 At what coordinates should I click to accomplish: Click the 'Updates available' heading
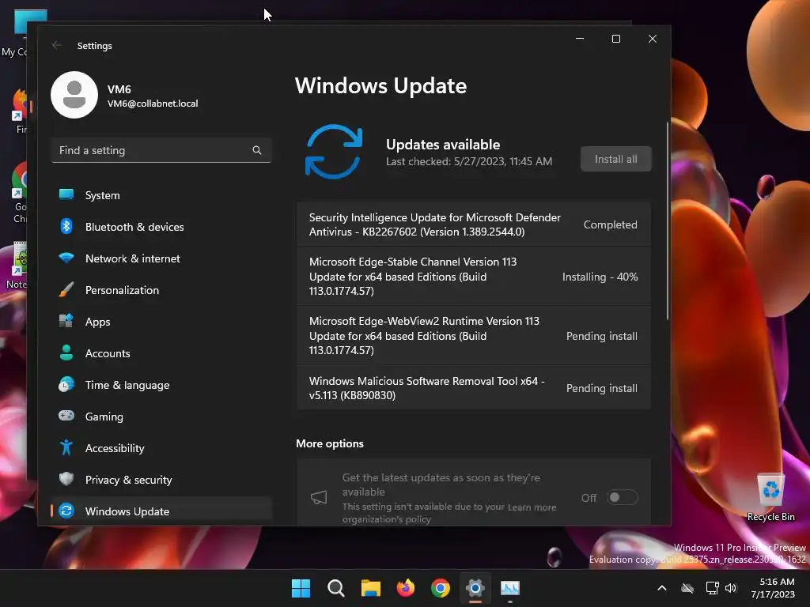(x=443, y=145)
